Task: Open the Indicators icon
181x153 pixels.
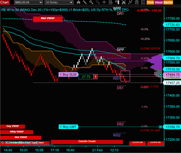Action: coord(130,2)
